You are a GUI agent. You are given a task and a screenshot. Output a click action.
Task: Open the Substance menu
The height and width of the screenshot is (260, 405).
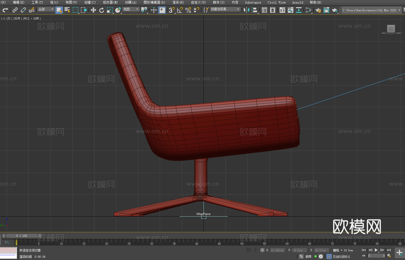pos(253,2)
